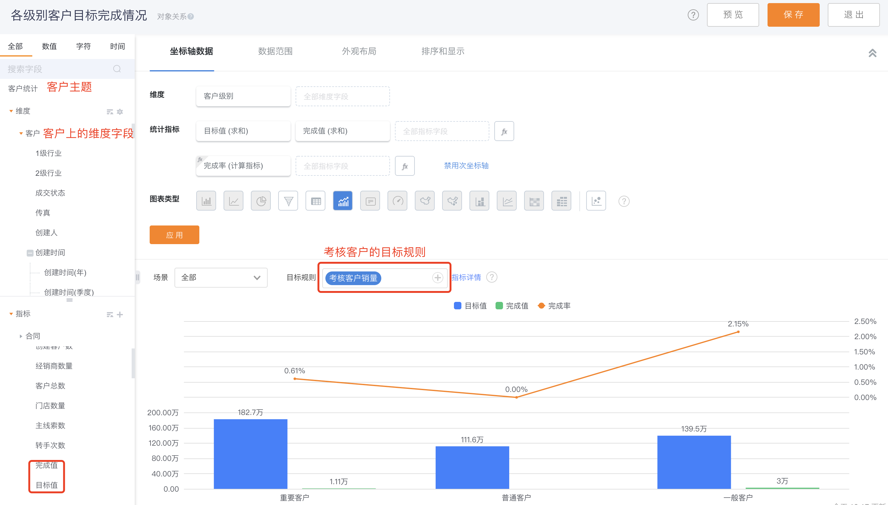Viewport: 888px width, 505px height.
Task: Click the 客户级别 dimension chip
Action: click(243, 96)
